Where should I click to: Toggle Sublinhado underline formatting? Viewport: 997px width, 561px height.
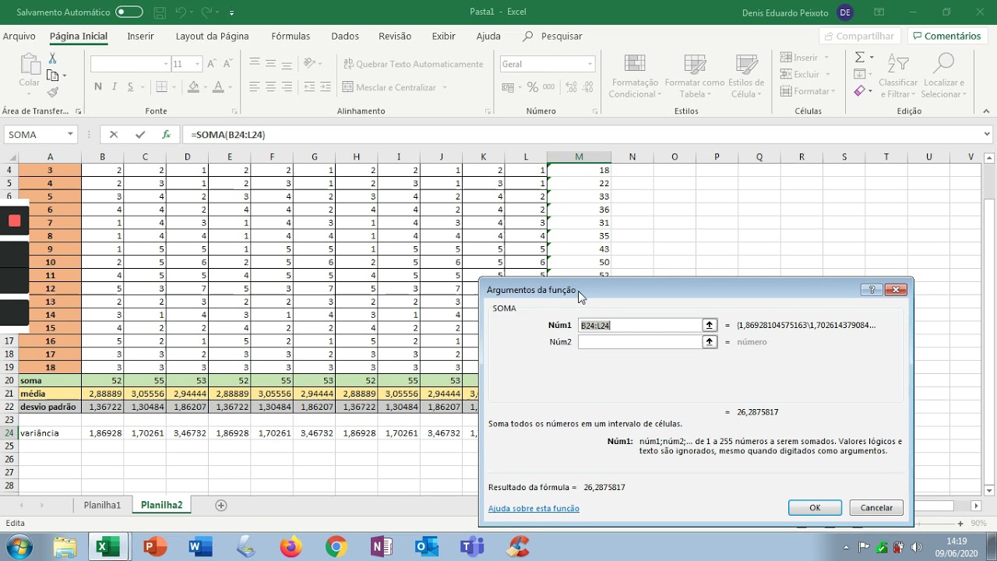(x=131, y=86)
